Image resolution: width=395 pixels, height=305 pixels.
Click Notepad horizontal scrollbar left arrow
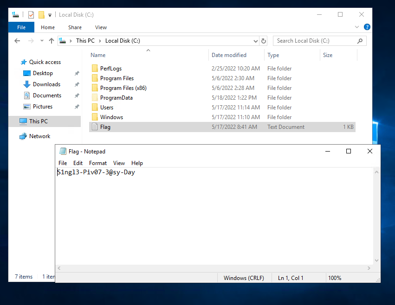click(59, 268)
